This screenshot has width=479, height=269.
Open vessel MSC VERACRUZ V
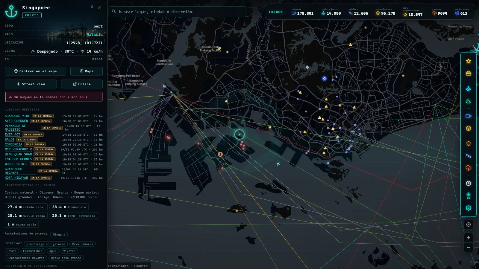[18, 149]
